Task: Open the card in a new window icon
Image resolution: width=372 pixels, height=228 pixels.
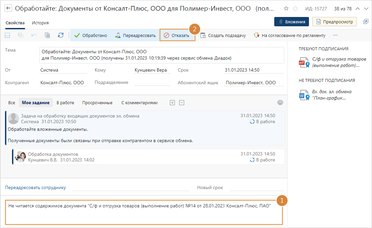Action: pos(366,22)
